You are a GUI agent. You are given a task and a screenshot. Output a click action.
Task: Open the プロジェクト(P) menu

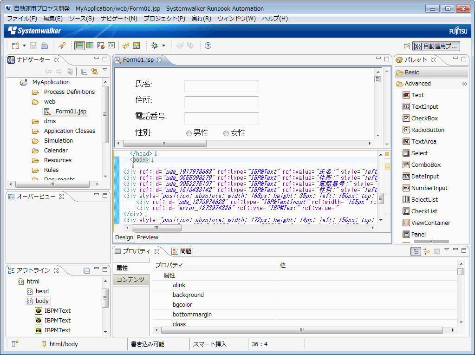click(164, 19)
